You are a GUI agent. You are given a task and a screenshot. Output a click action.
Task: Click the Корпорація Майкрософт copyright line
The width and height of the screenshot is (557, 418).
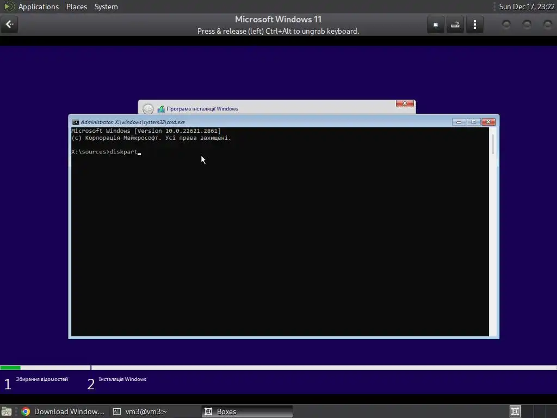(151, 138)
